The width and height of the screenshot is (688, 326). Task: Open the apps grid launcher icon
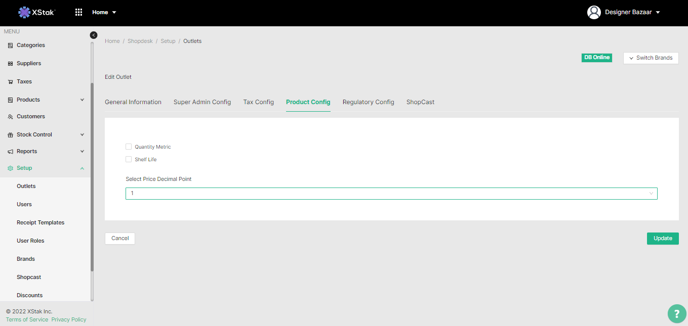point(78,12)
